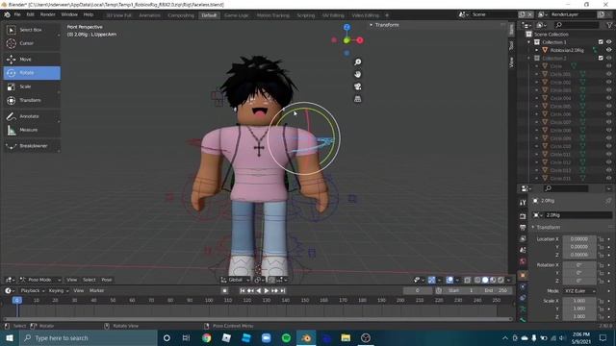Image resolution: width=616 pixels, height=346 pixels.
Task: Toggle visibility of Circle.001
Action: (609, 74)
